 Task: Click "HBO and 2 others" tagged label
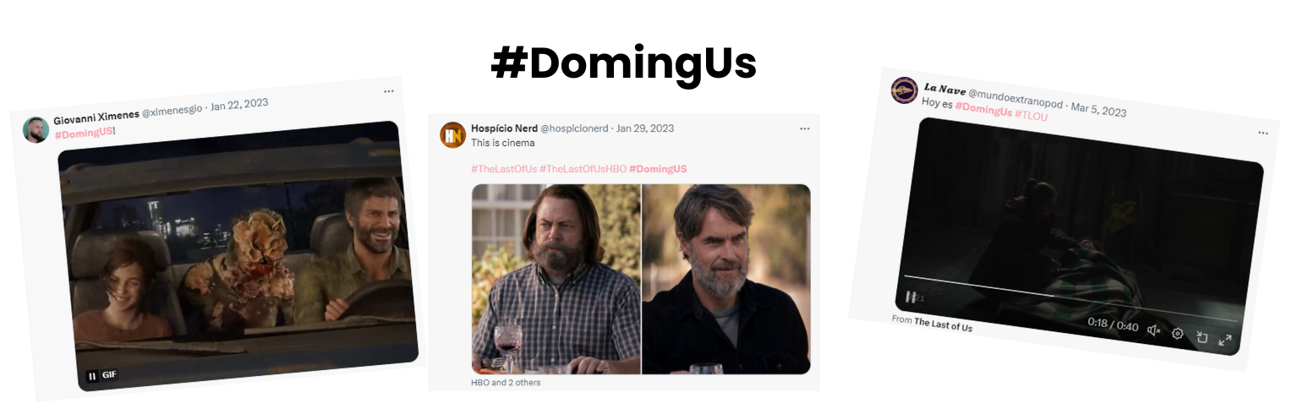[506, 383]
